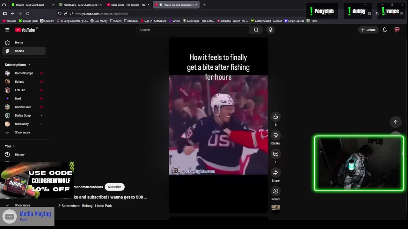Open a new browser tab

point(204,5)
